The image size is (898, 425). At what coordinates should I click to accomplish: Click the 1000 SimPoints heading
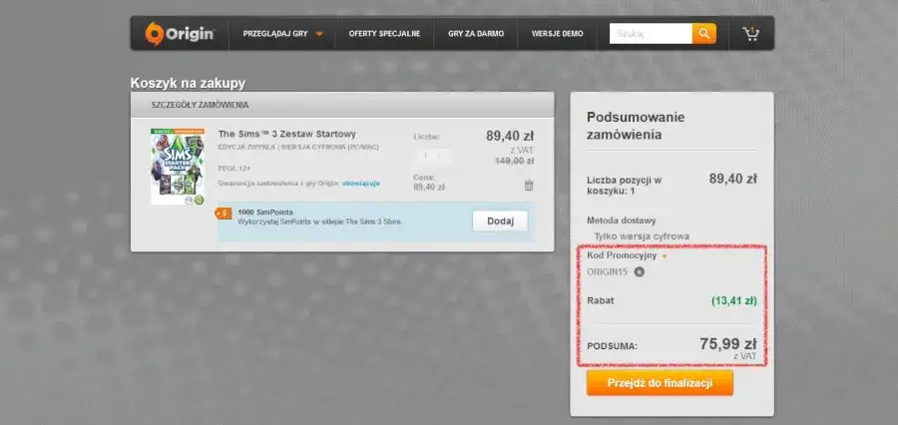click(265, 212)
